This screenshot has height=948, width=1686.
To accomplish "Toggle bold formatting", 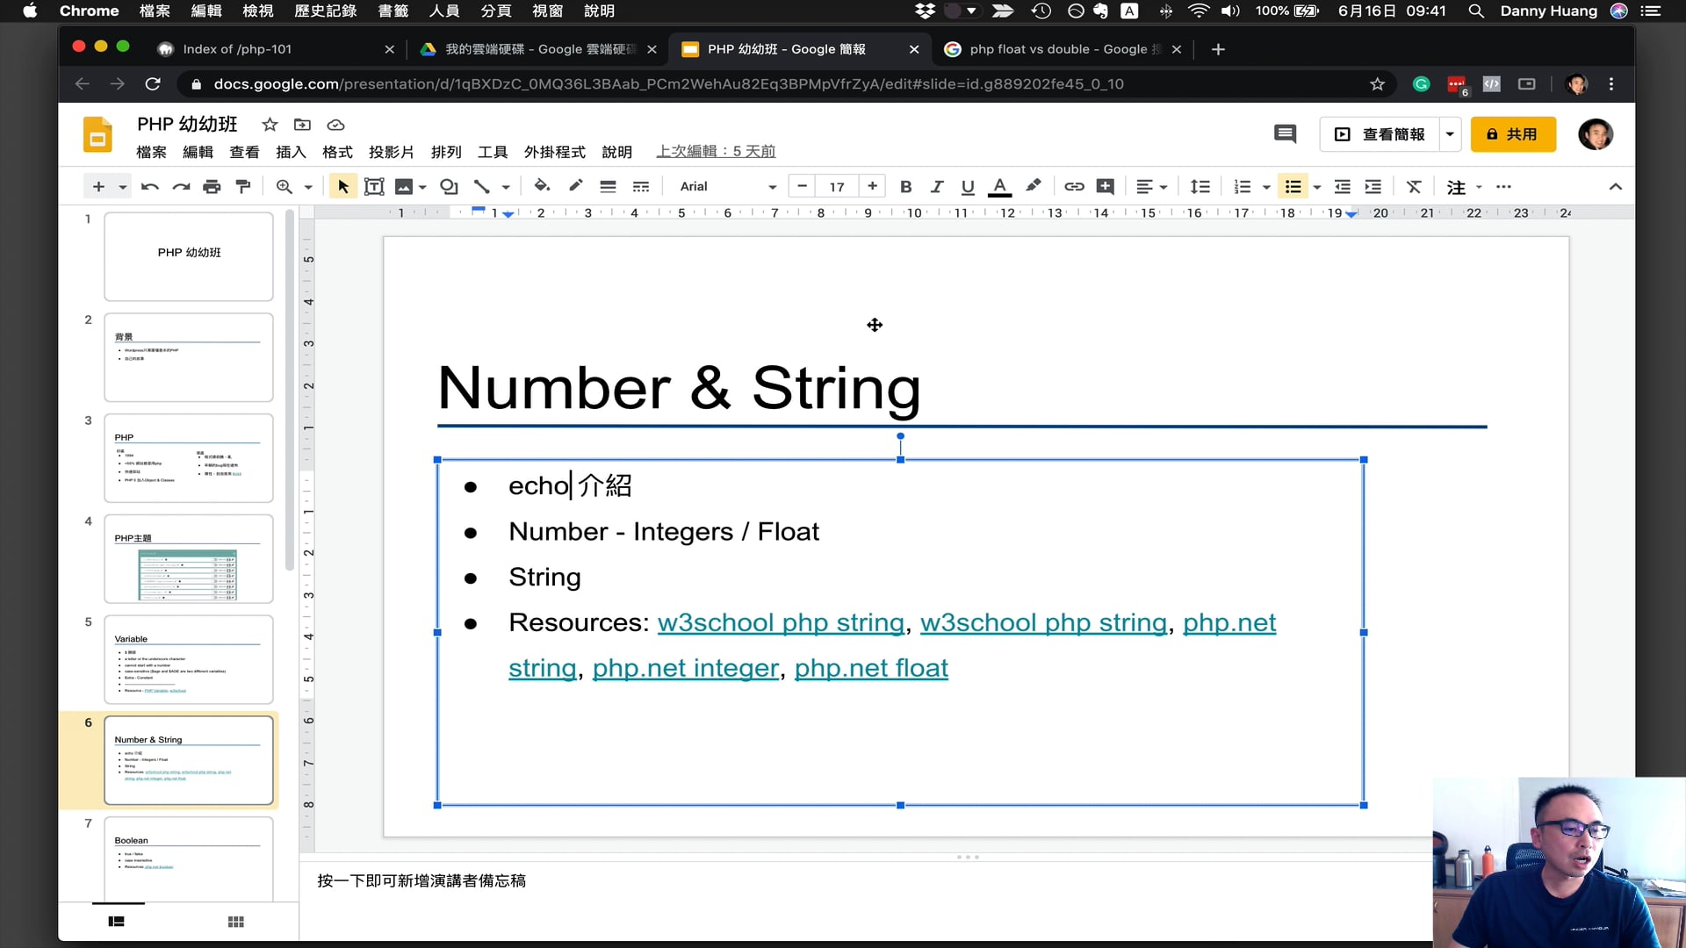I will click(906, 186).
